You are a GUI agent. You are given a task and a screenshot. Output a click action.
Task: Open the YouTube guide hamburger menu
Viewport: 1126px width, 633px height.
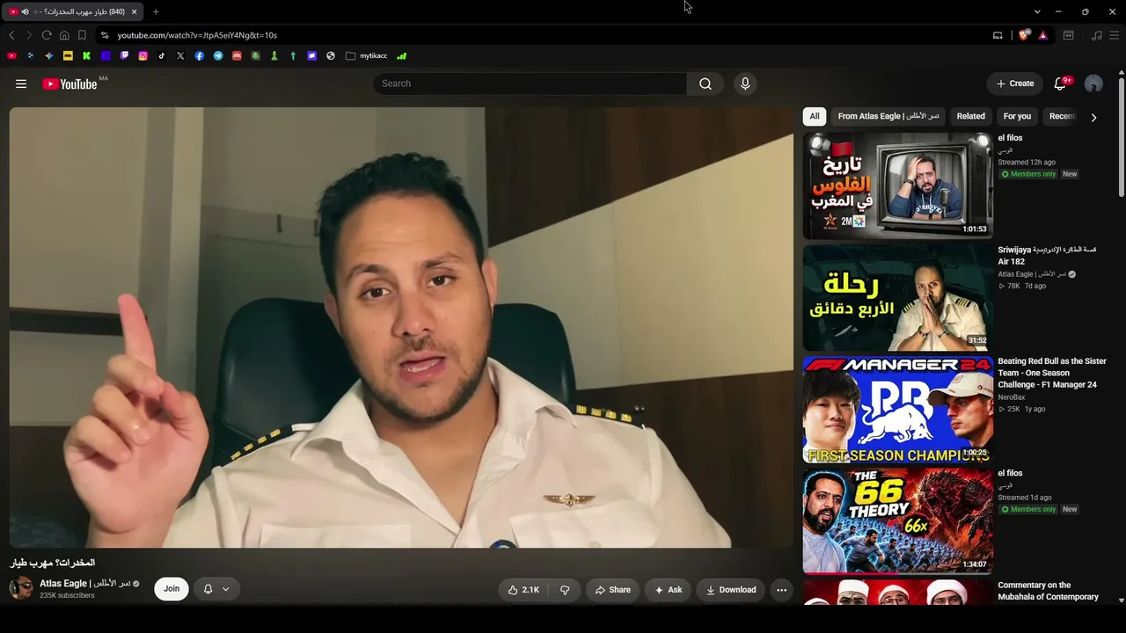21,84
